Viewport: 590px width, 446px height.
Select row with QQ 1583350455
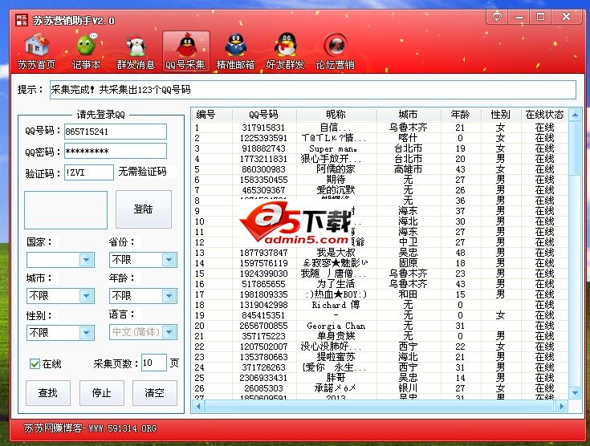pos(380,180)
